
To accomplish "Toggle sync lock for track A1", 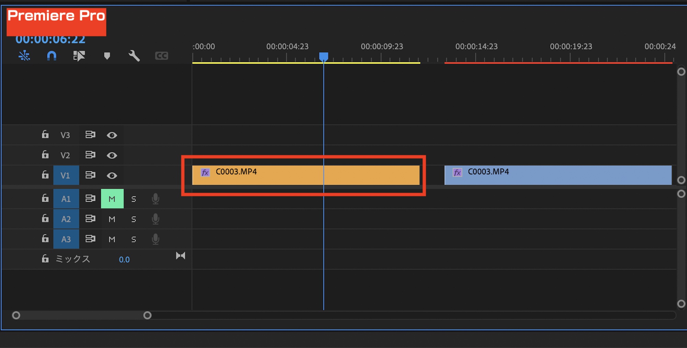I will (x=90, y=198).
